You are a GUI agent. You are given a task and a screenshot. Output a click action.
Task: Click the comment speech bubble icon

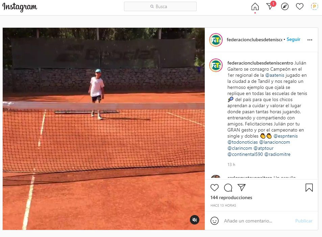pyautogui.click(x=228, y=187)
